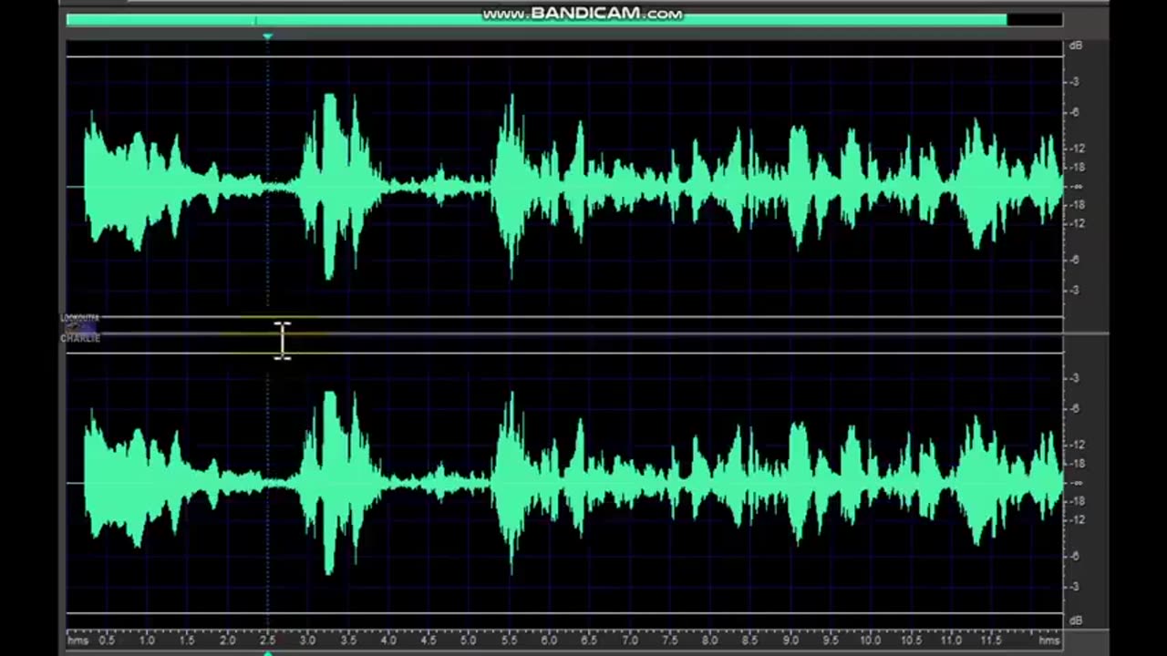The width and height of the screenshot is (1167, 656).
Task: Click the 6.0 mark on the time ruler
Action: pyautogui.click(x=549, y=641)
